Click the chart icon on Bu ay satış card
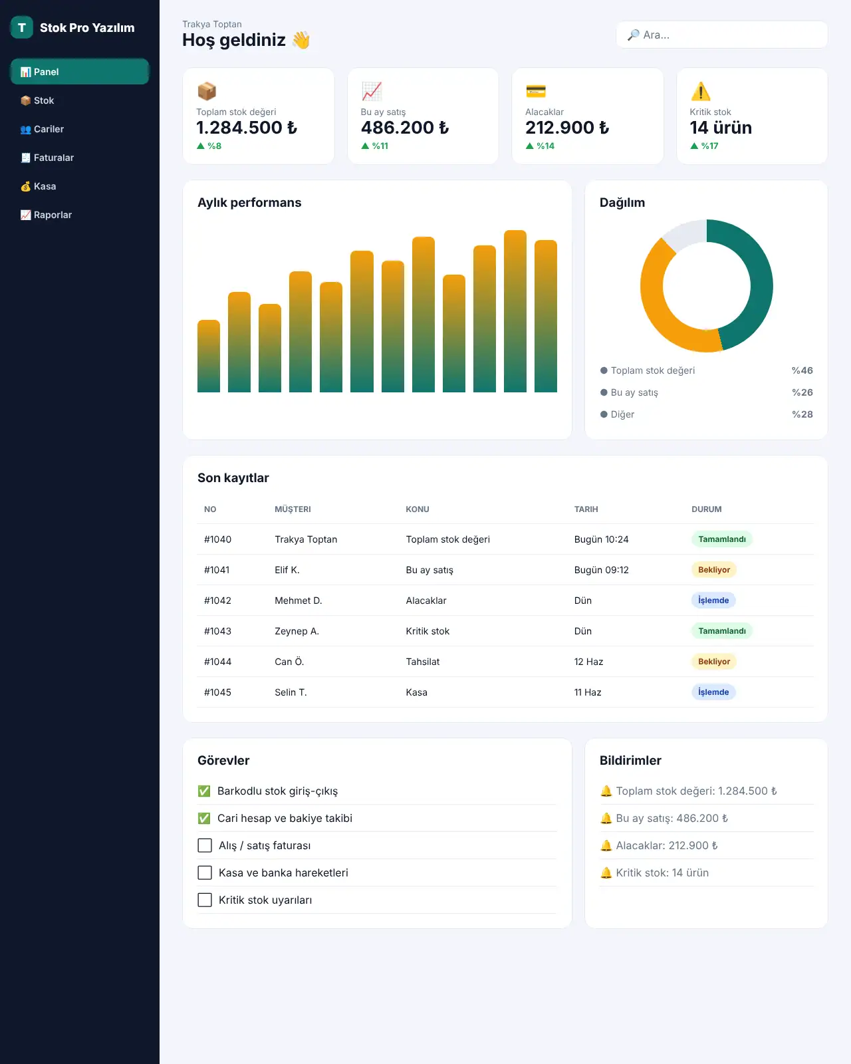Viewport: 851px width, 1064px height. 372,91
